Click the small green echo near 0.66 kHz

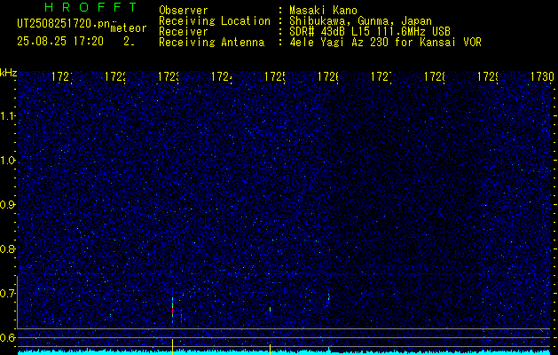coord(270,309)
